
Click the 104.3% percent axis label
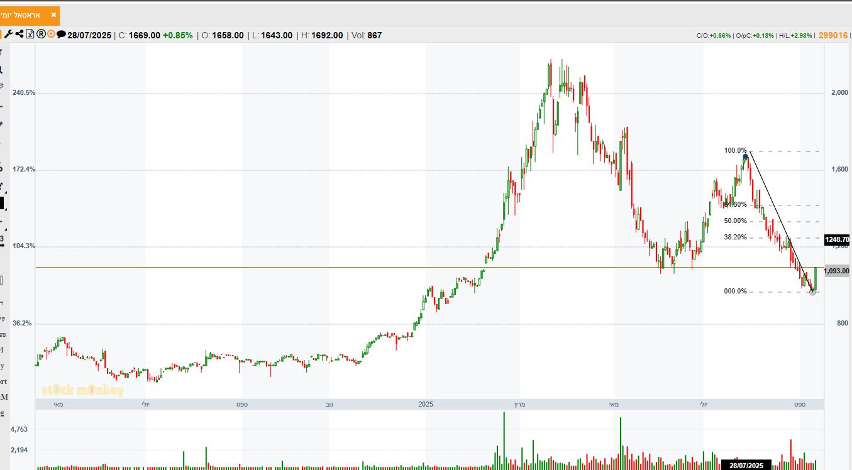(x=24, y=246)
